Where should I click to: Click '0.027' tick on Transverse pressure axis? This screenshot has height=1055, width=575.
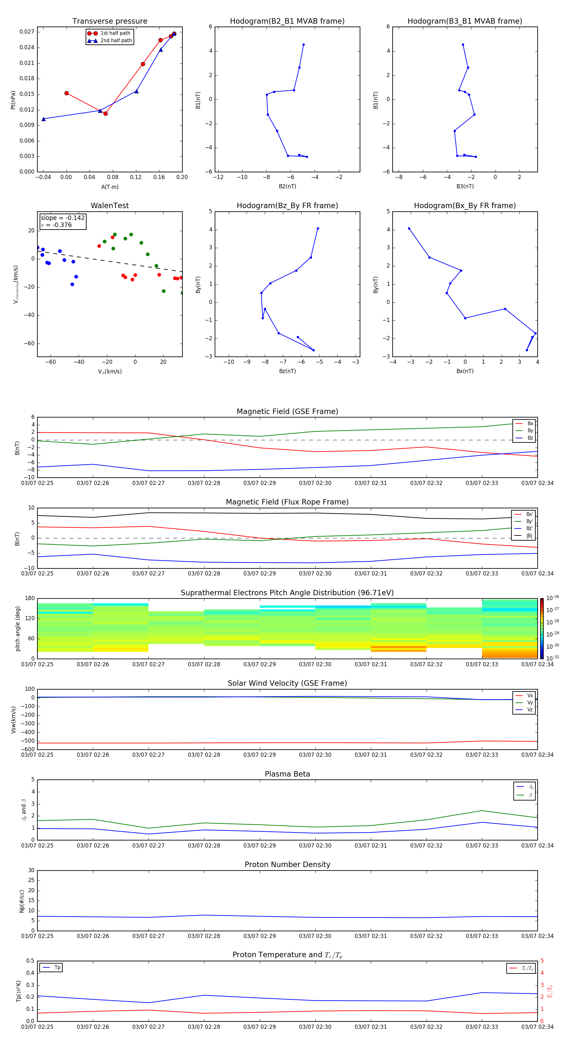point(27,32)
